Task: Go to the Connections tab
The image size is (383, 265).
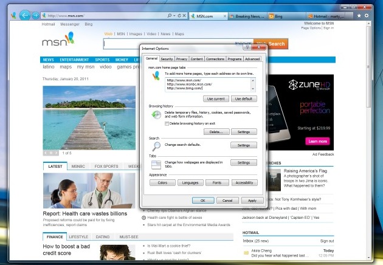Action: click(x=215, y=59)
